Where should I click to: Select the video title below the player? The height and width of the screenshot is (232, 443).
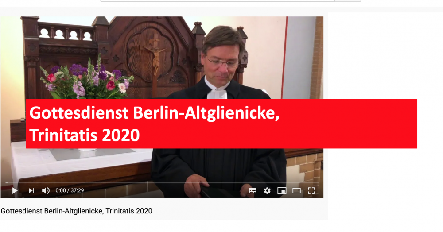click(77, 211)
